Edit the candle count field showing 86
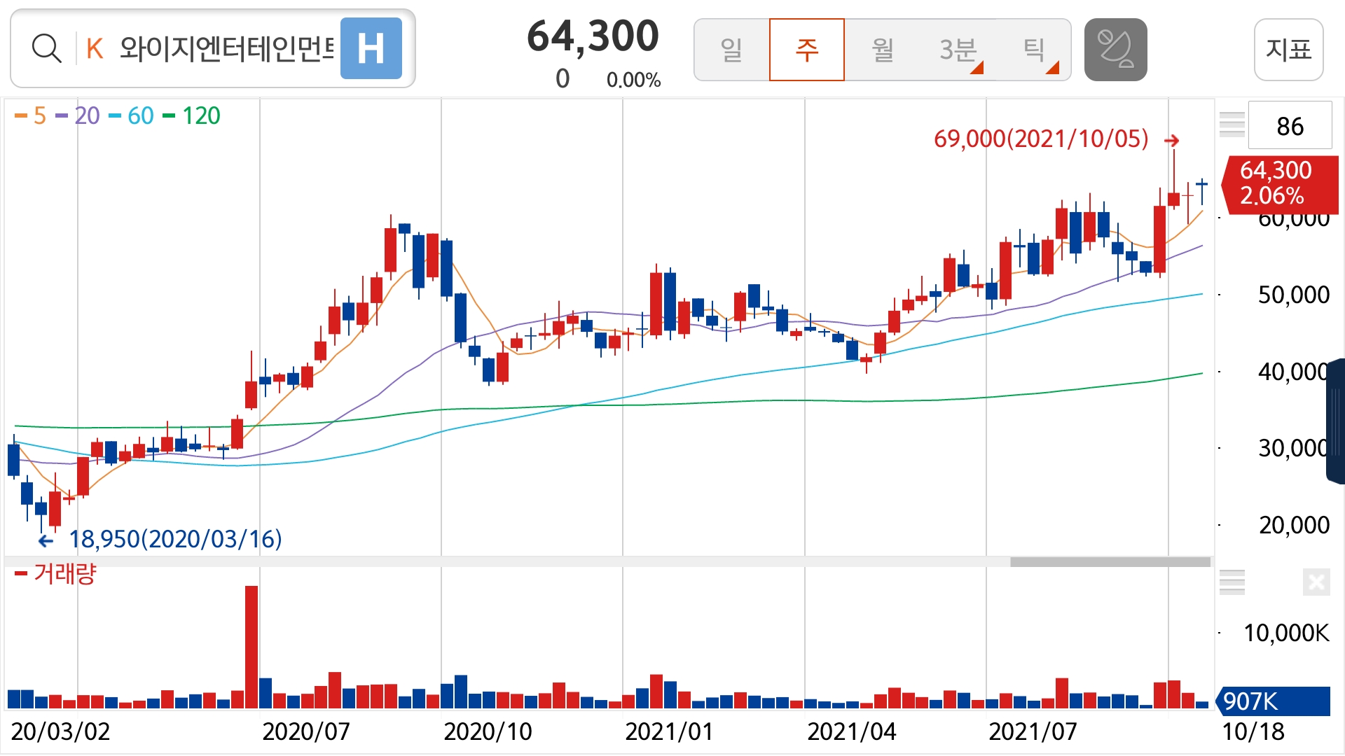 point(1289,126)
